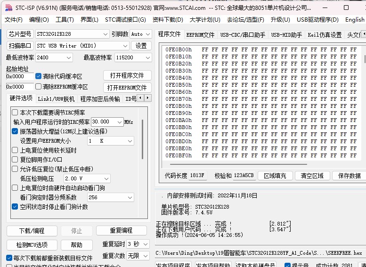Open the 界面(L) menu
This screenshot has height=267, width=366.
click(89, 20)
